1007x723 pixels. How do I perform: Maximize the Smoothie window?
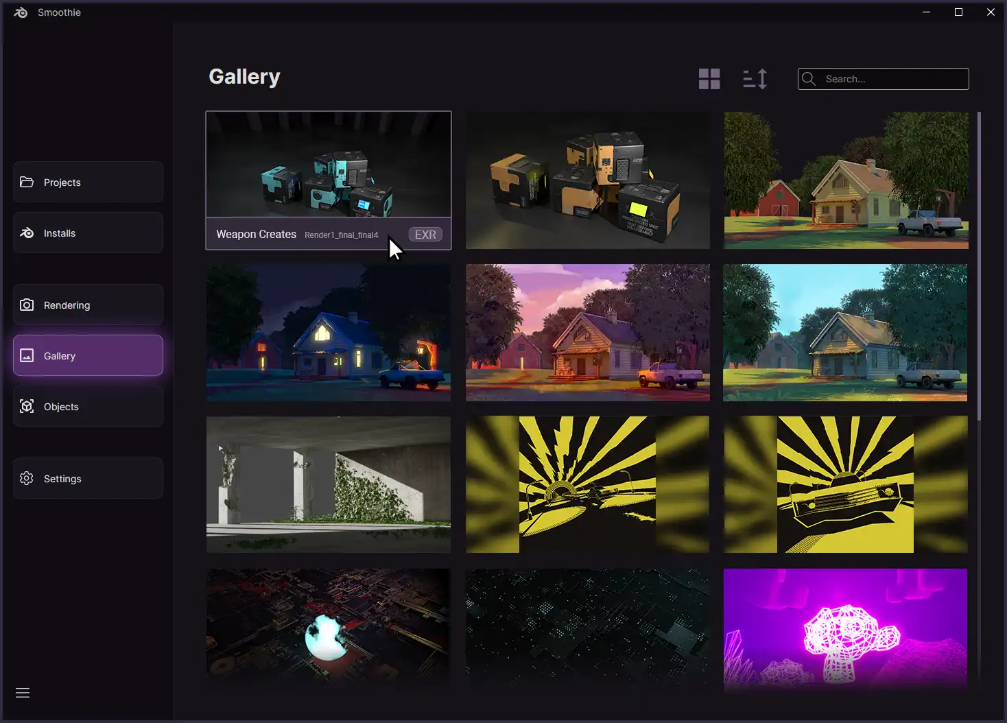[958, 12]
